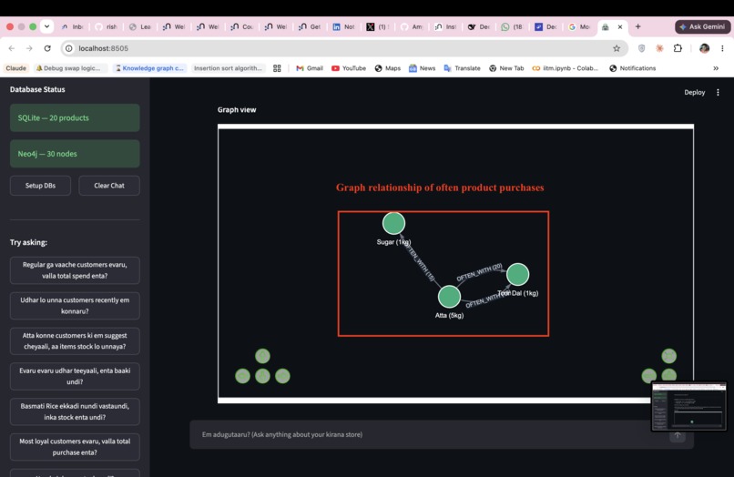Image resolution: width=734 pixels, height=477 pixels.
Task: Open the apps grid icon in bookmarks bar
Action: (x=277, y=68)
